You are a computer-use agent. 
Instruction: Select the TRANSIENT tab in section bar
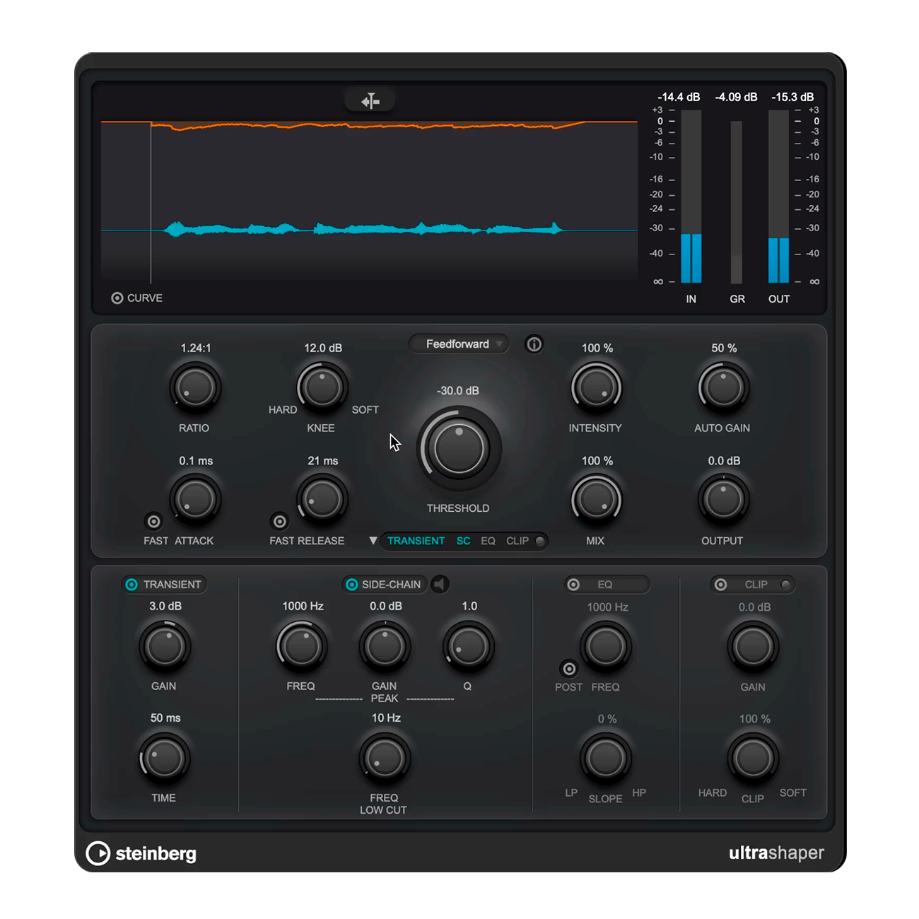(416, 541)
